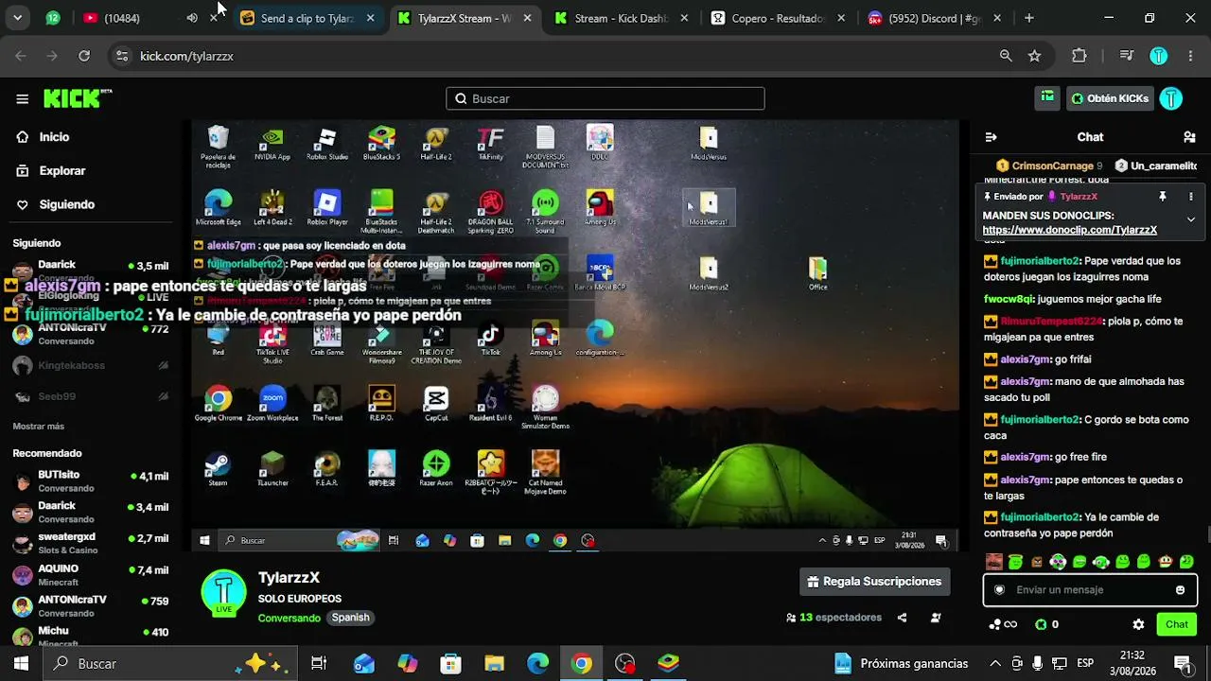1211x681 pixels.
Task: Open BUTIsito recommended channel
Action: (92, 481)
